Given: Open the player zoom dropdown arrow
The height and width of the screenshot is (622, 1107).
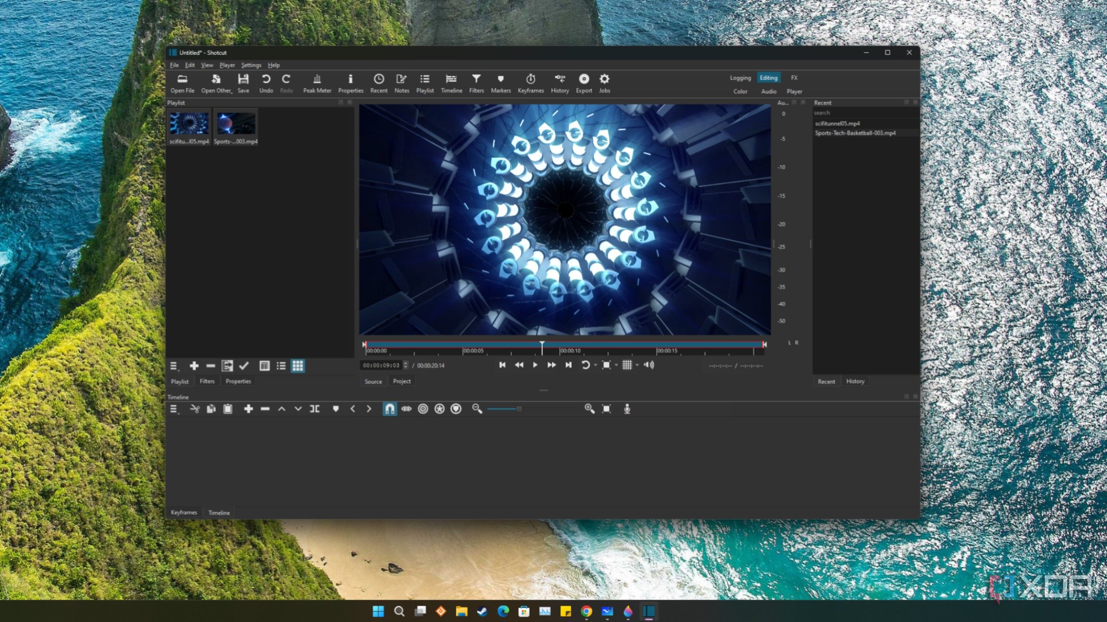Looking at the screenshot, I should (616, 365).
